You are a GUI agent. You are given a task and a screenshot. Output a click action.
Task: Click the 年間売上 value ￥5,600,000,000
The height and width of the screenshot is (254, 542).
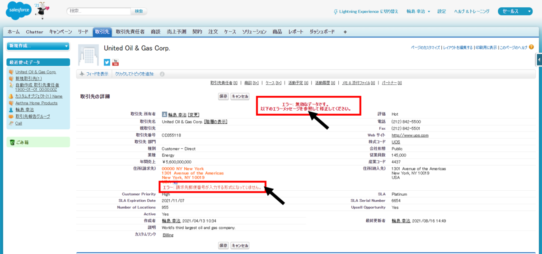pyautogui.click(x=177, y=162)
